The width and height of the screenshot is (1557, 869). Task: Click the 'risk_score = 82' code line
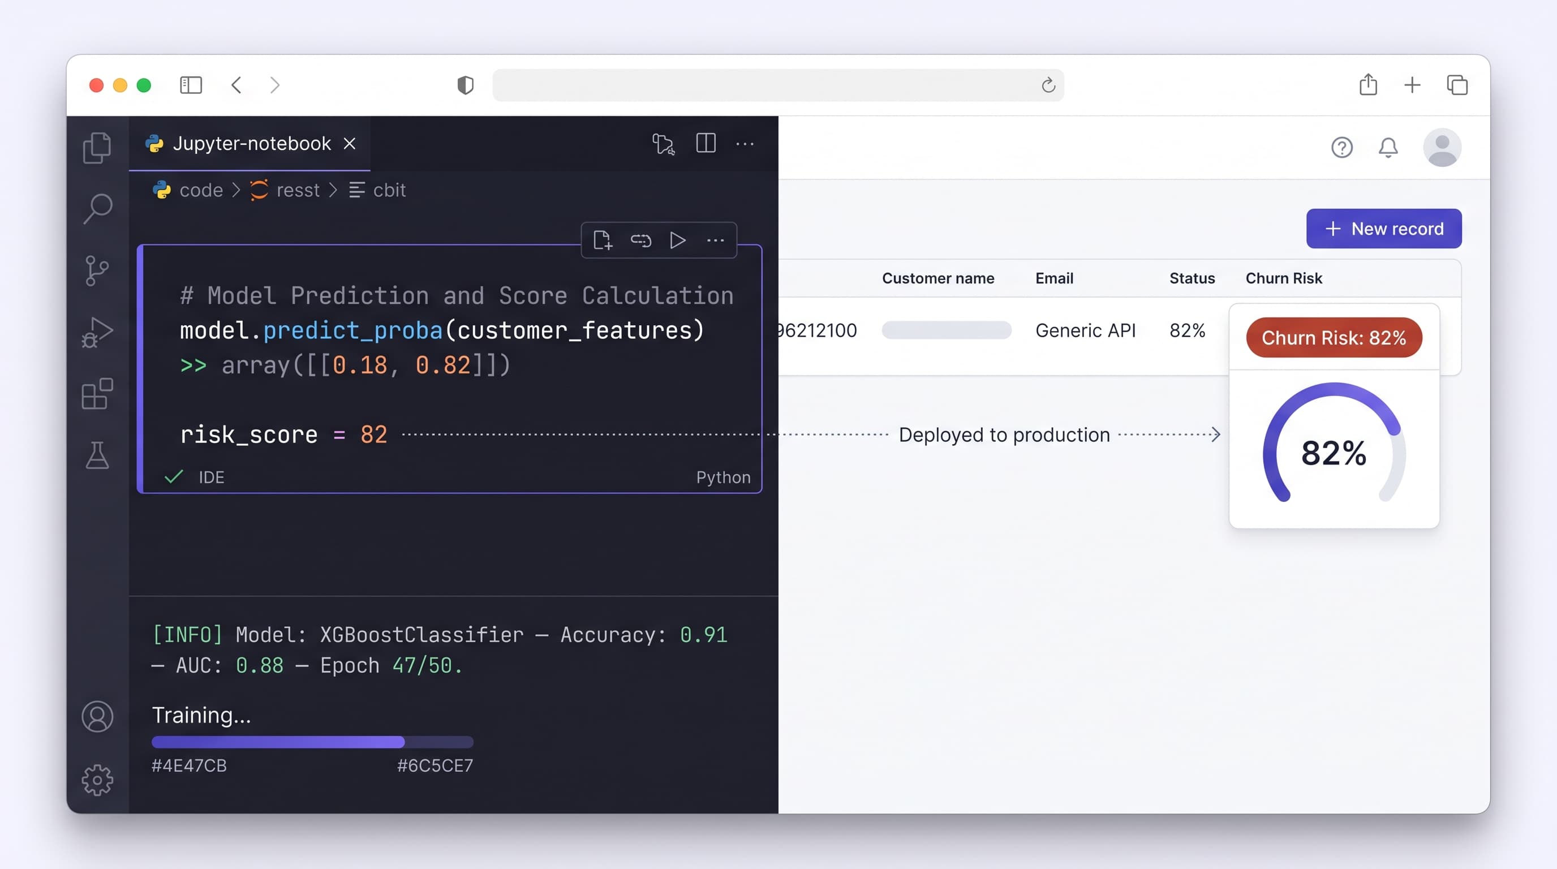click(283, 434)
